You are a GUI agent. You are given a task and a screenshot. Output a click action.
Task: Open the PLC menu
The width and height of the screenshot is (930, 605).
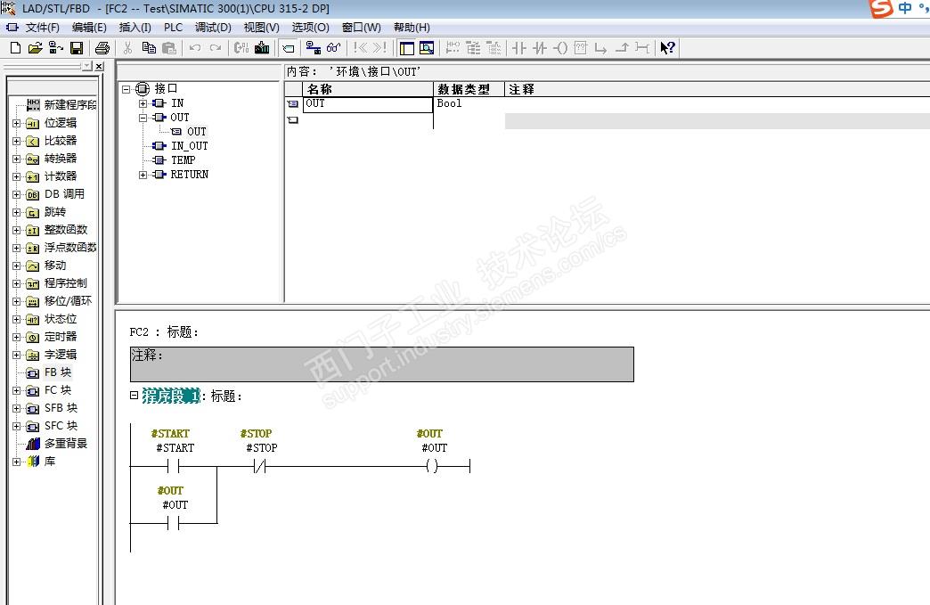coord(173,28)
